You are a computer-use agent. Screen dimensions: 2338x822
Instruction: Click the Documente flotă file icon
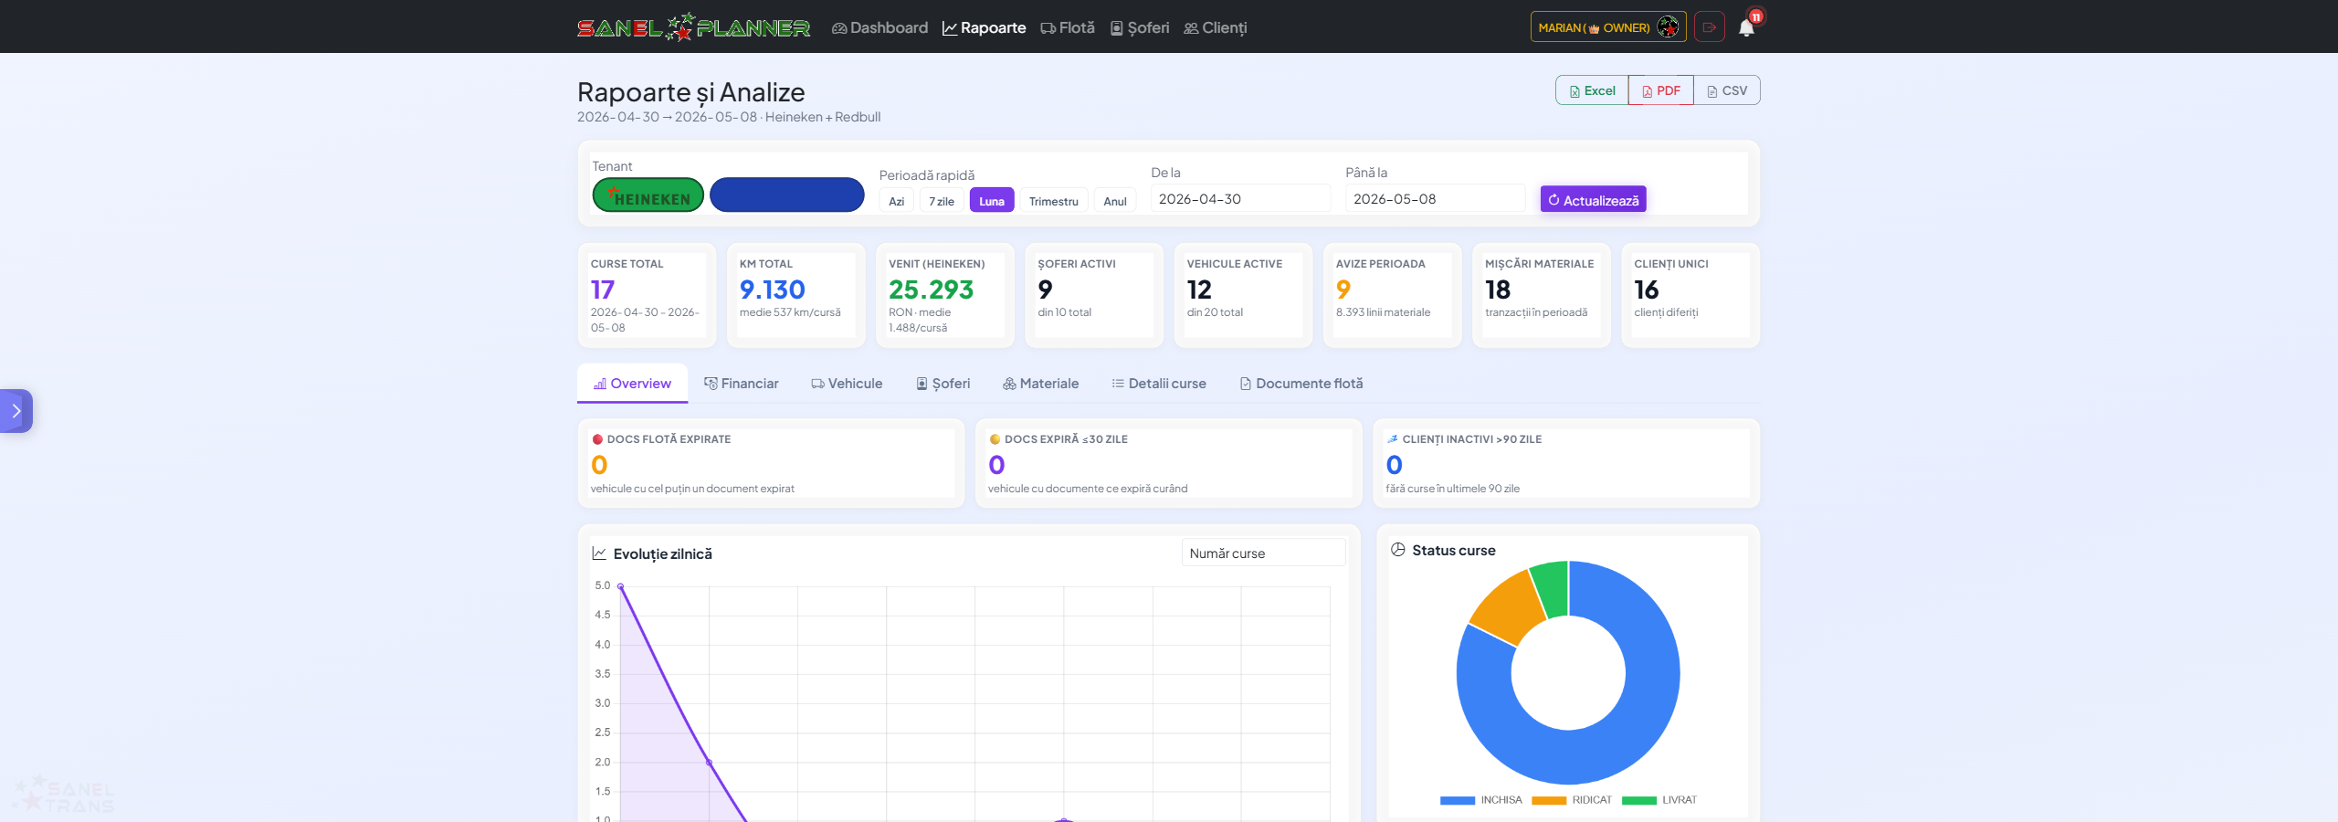(x=1246, y=384)
